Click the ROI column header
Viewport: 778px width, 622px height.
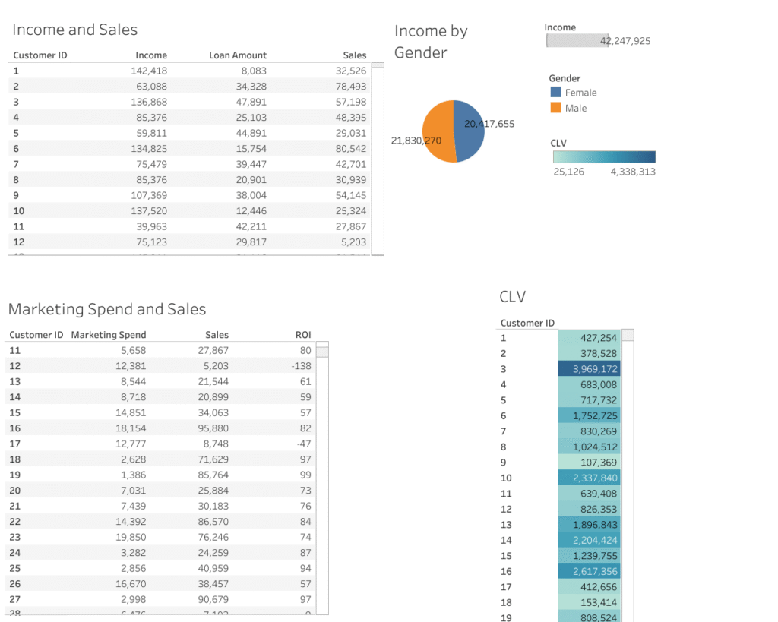303,334
